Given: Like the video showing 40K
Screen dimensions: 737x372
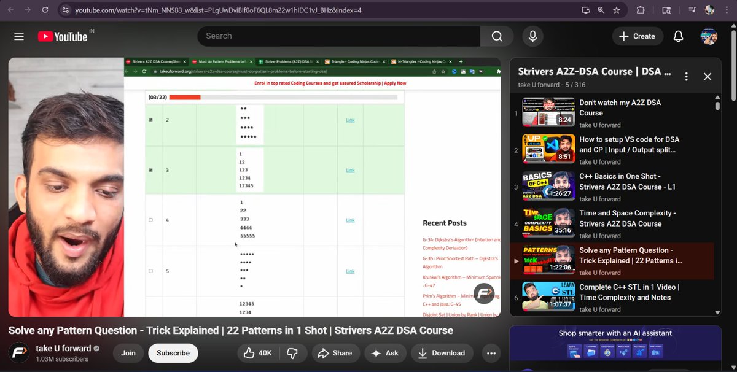Looking at the screenshot, I should [257, 353].
